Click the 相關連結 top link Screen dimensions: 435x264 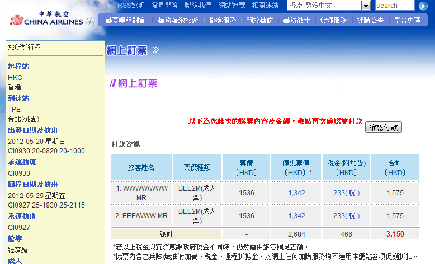click(266, 6)
